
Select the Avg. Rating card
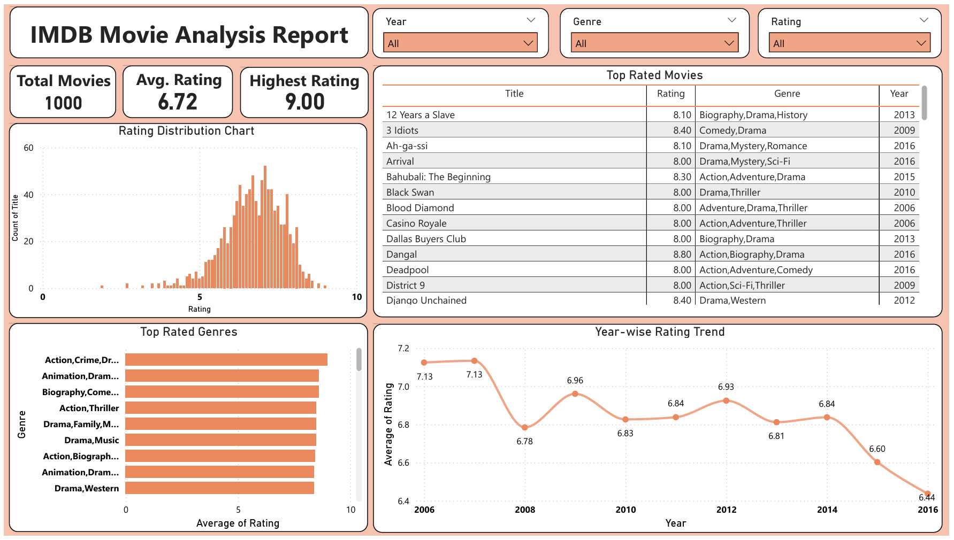pos(178,92)
